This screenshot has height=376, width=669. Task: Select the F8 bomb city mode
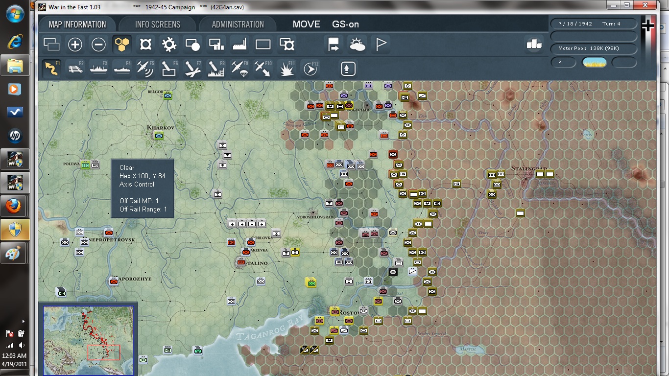pos(216,69)
